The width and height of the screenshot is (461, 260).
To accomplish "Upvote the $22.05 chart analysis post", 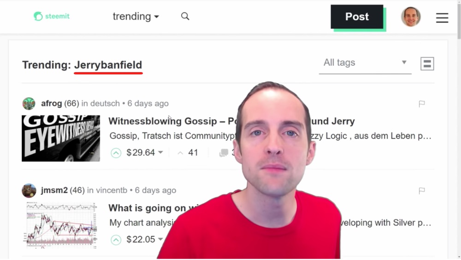I will pos(116,240).
